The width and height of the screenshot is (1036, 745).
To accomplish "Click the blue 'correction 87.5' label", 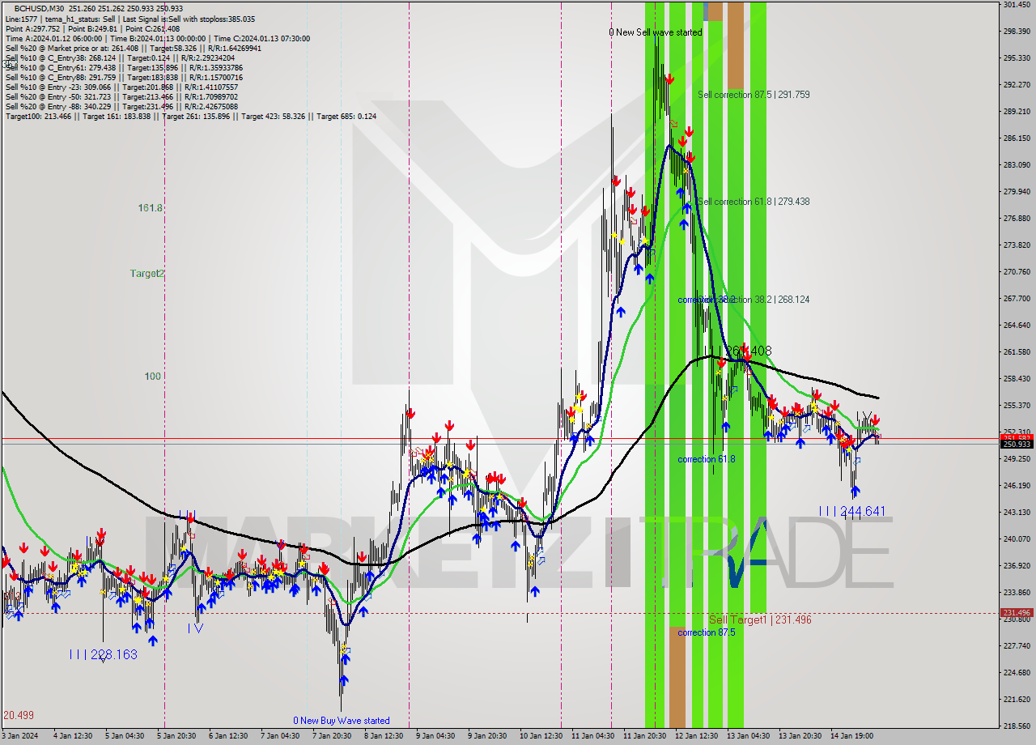I will coord(707,632).
